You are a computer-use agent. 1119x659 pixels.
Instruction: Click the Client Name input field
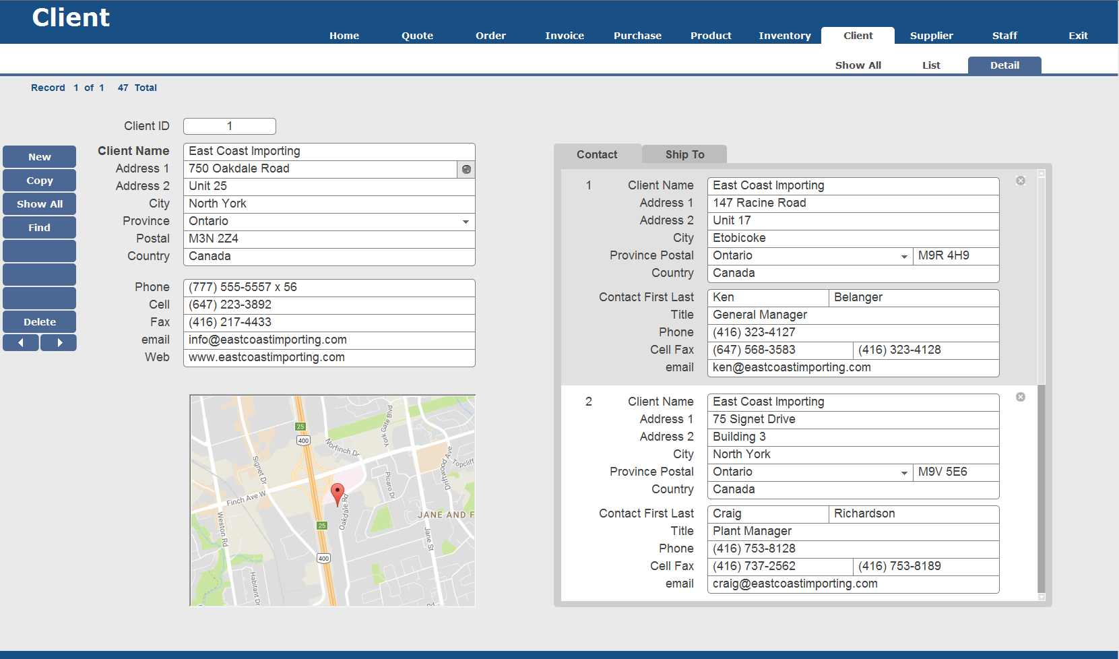[329, 152]
